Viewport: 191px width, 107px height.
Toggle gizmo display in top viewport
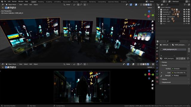(x=131, y=5)
